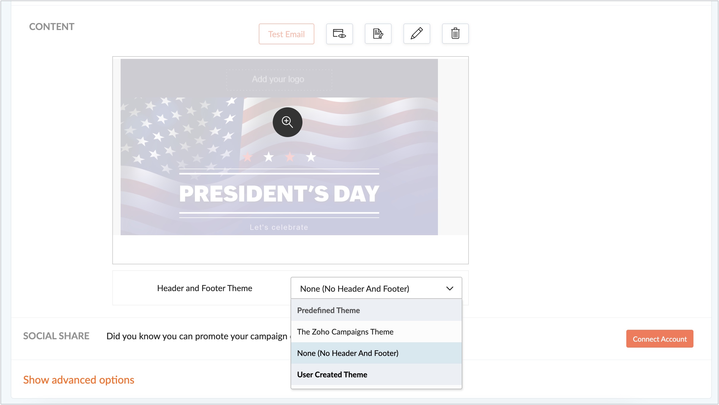
Task: Click the Header and Footer Theme label
Action: pos(204,288)
